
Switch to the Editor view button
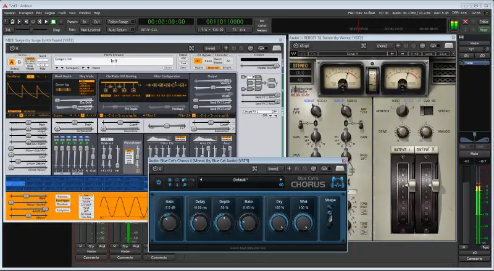point(484,22)
